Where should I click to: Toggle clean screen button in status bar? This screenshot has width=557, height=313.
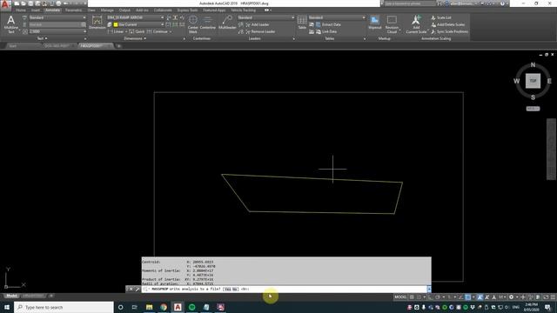[x=546, y=297]
